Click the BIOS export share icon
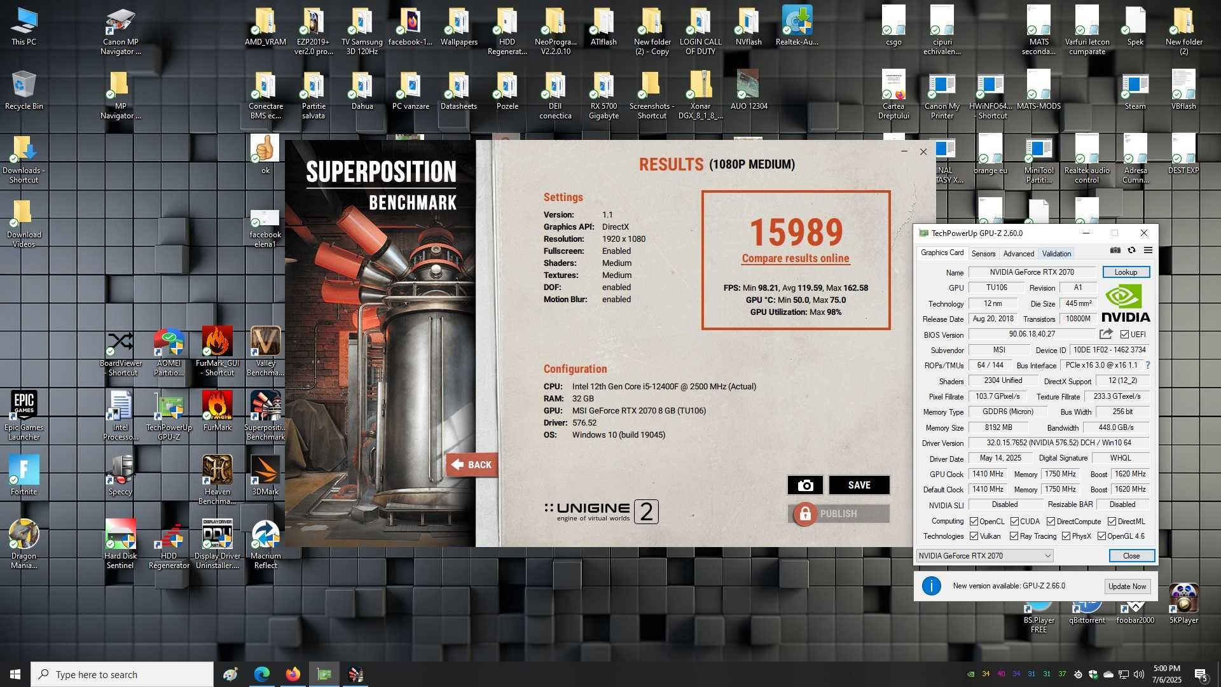The width and height of the screenshot is (1221, 687). (1106, 334)
